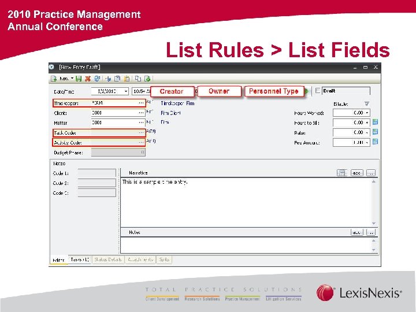Click the calculator icon beside Fee Amount
The image size is (416, 312).
point(375,142)
